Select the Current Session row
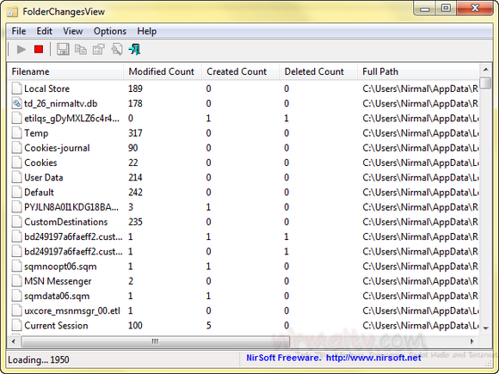 (243, 325)
